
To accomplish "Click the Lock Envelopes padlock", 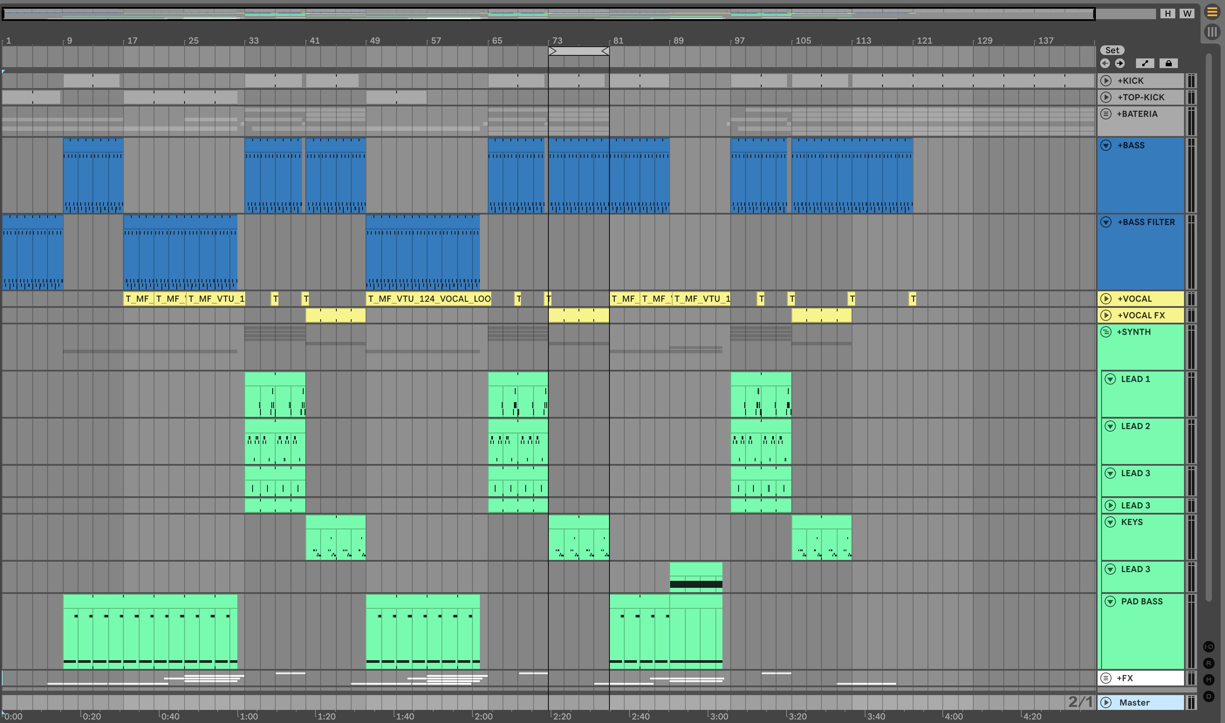I will [1168, 63].
